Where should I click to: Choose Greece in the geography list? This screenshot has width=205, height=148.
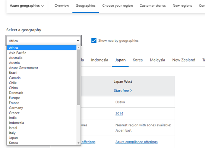click(41, 113)
